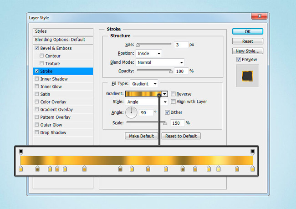296x209 pixels.
Task: Enable the Reverse gradient checkbox
Action: coord(173,94)
